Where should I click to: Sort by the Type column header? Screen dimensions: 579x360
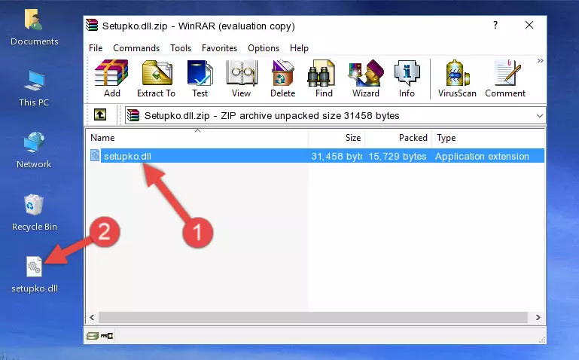(488, 138)
